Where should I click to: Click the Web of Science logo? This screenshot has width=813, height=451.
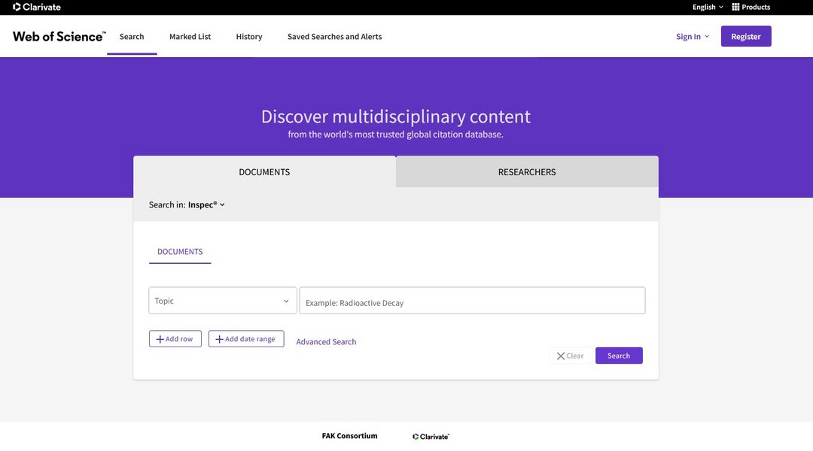(x=59, y=36)
